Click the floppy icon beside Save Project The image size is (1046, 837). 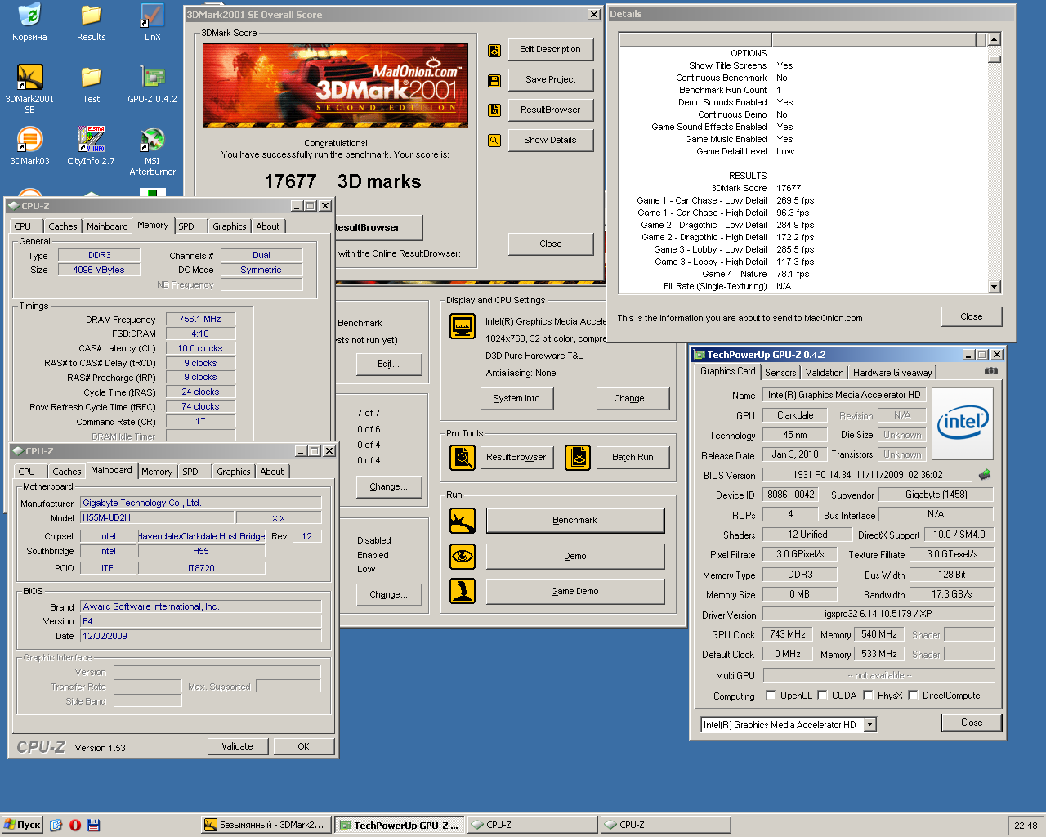494,80
